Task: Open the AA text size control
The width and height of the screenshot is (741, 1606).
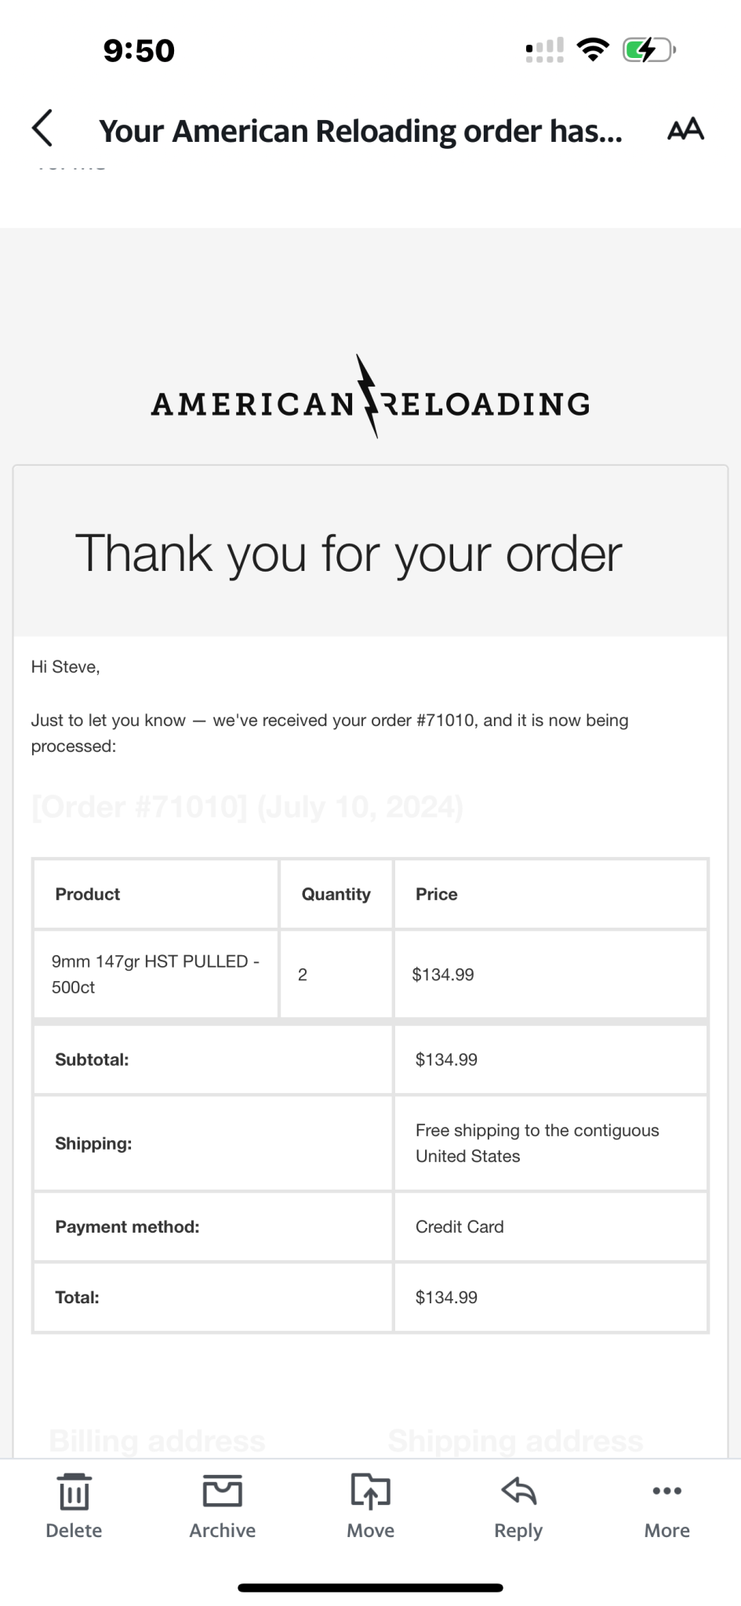Action: [685, 129]
